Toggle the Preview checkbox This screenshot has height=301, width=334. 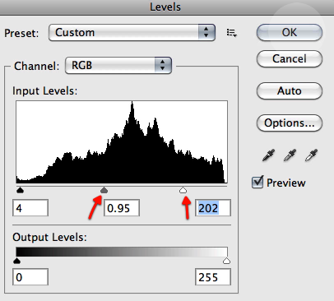[257, 182]
